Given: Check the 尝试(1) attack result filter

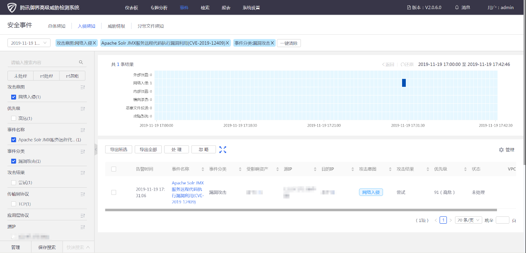Looking at the screenshot, I should pos(14,182).
